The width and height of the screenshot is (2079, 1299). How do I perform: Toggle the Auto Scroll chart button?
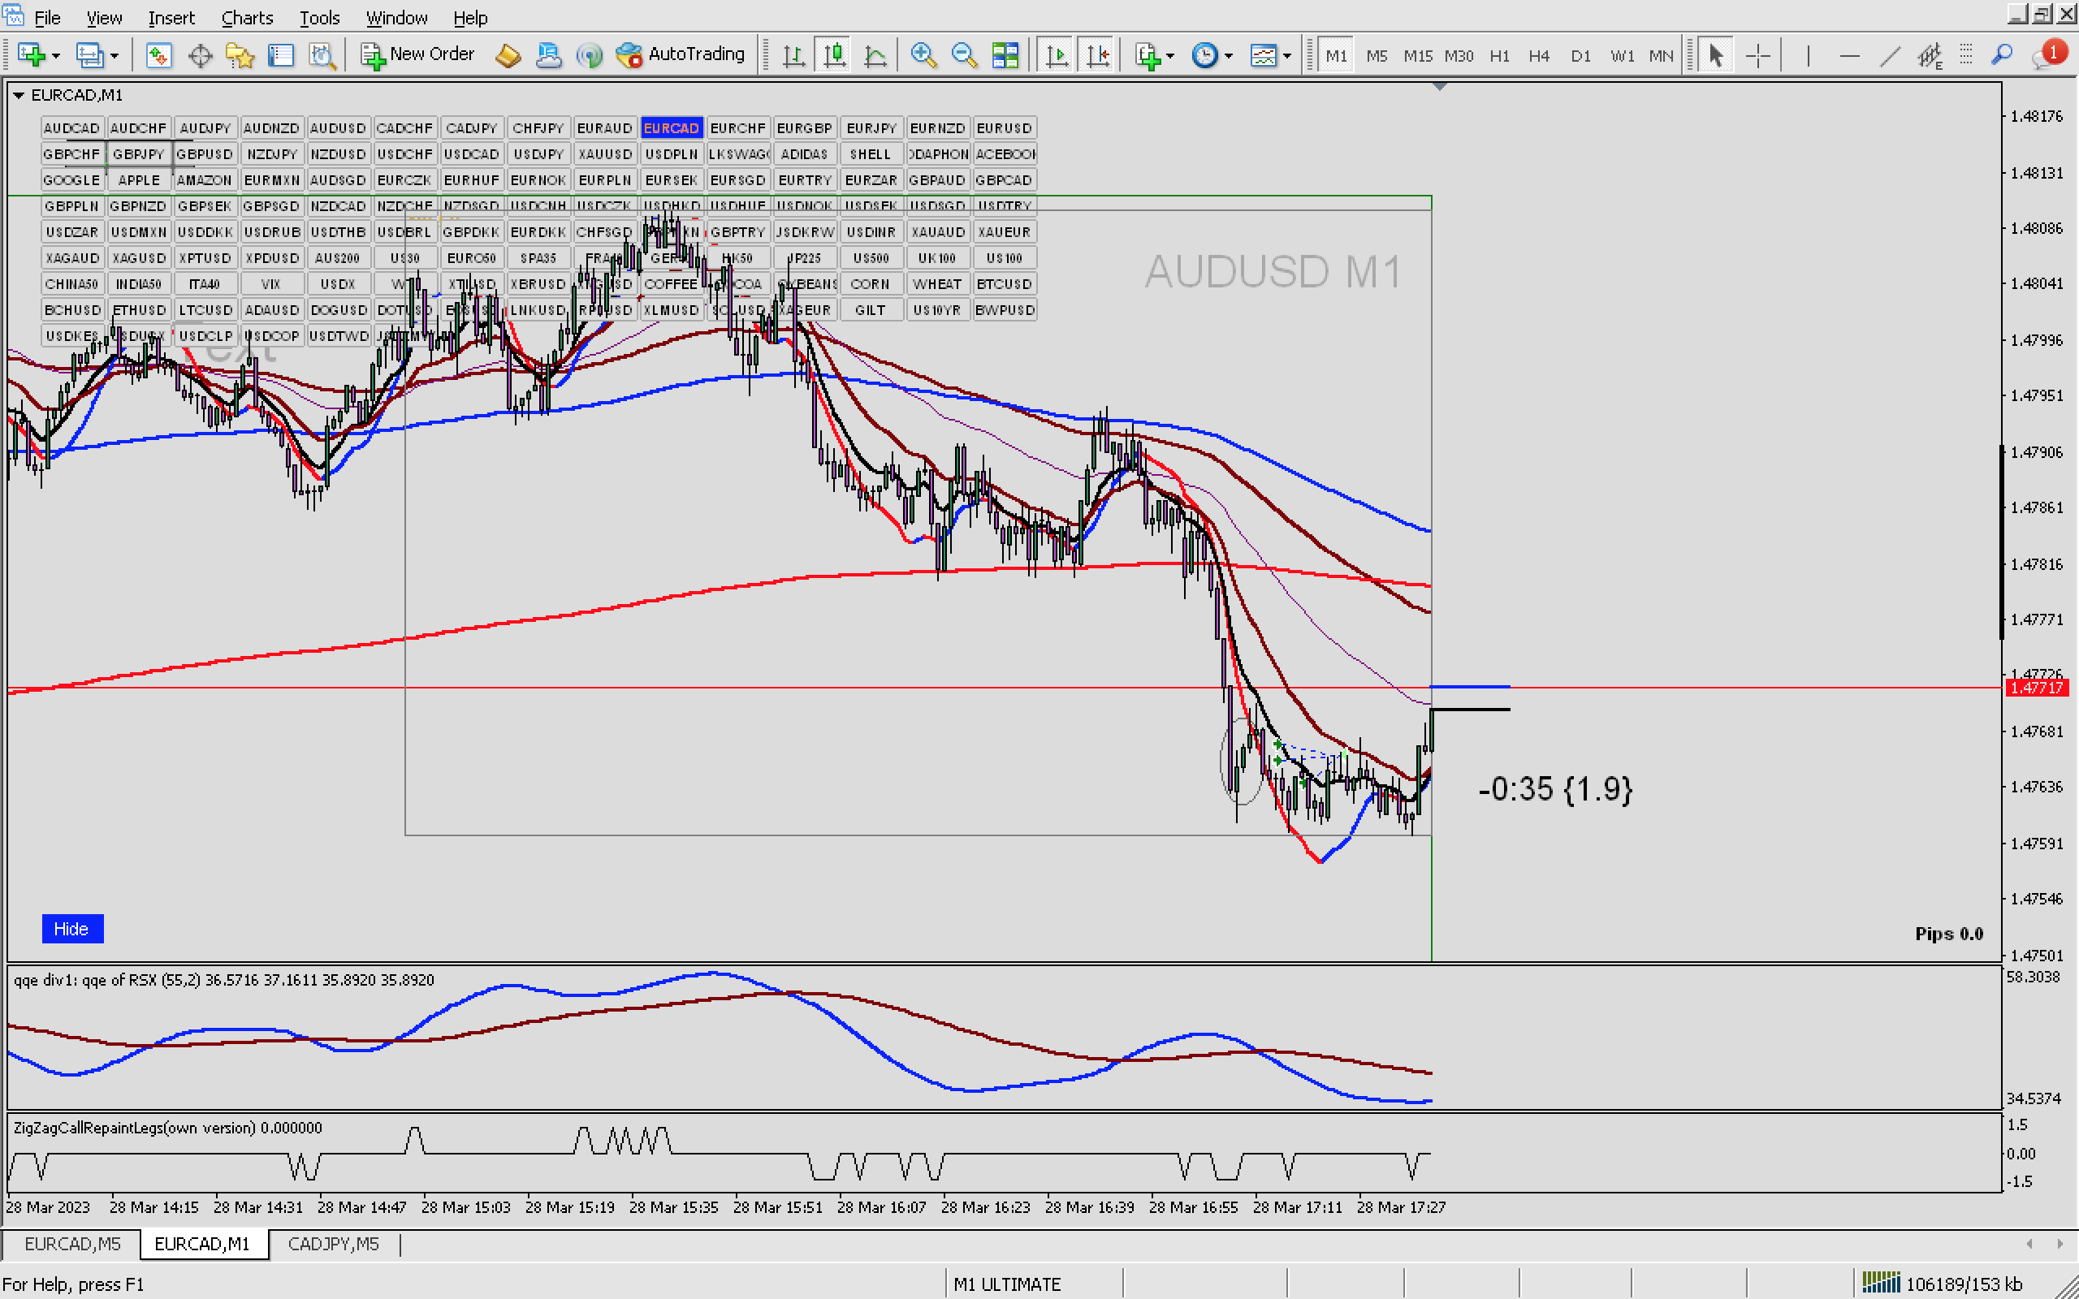coord(1057,55)
